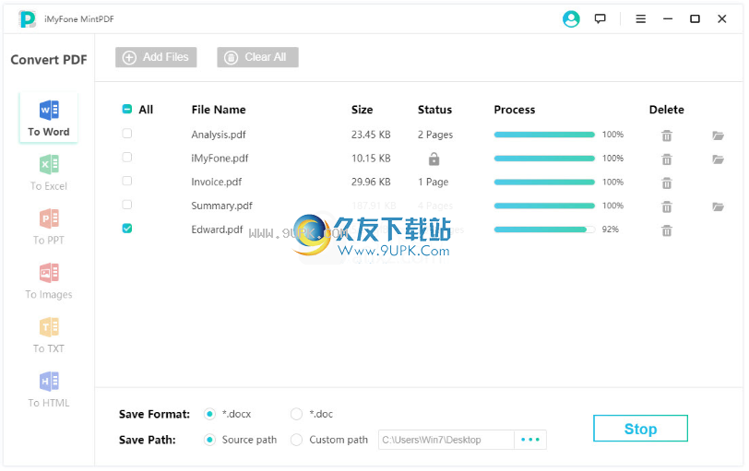This screenshot has height=471, width=749.
Task: Switch to To TXT conversion
Action: [x=49, y=336]
